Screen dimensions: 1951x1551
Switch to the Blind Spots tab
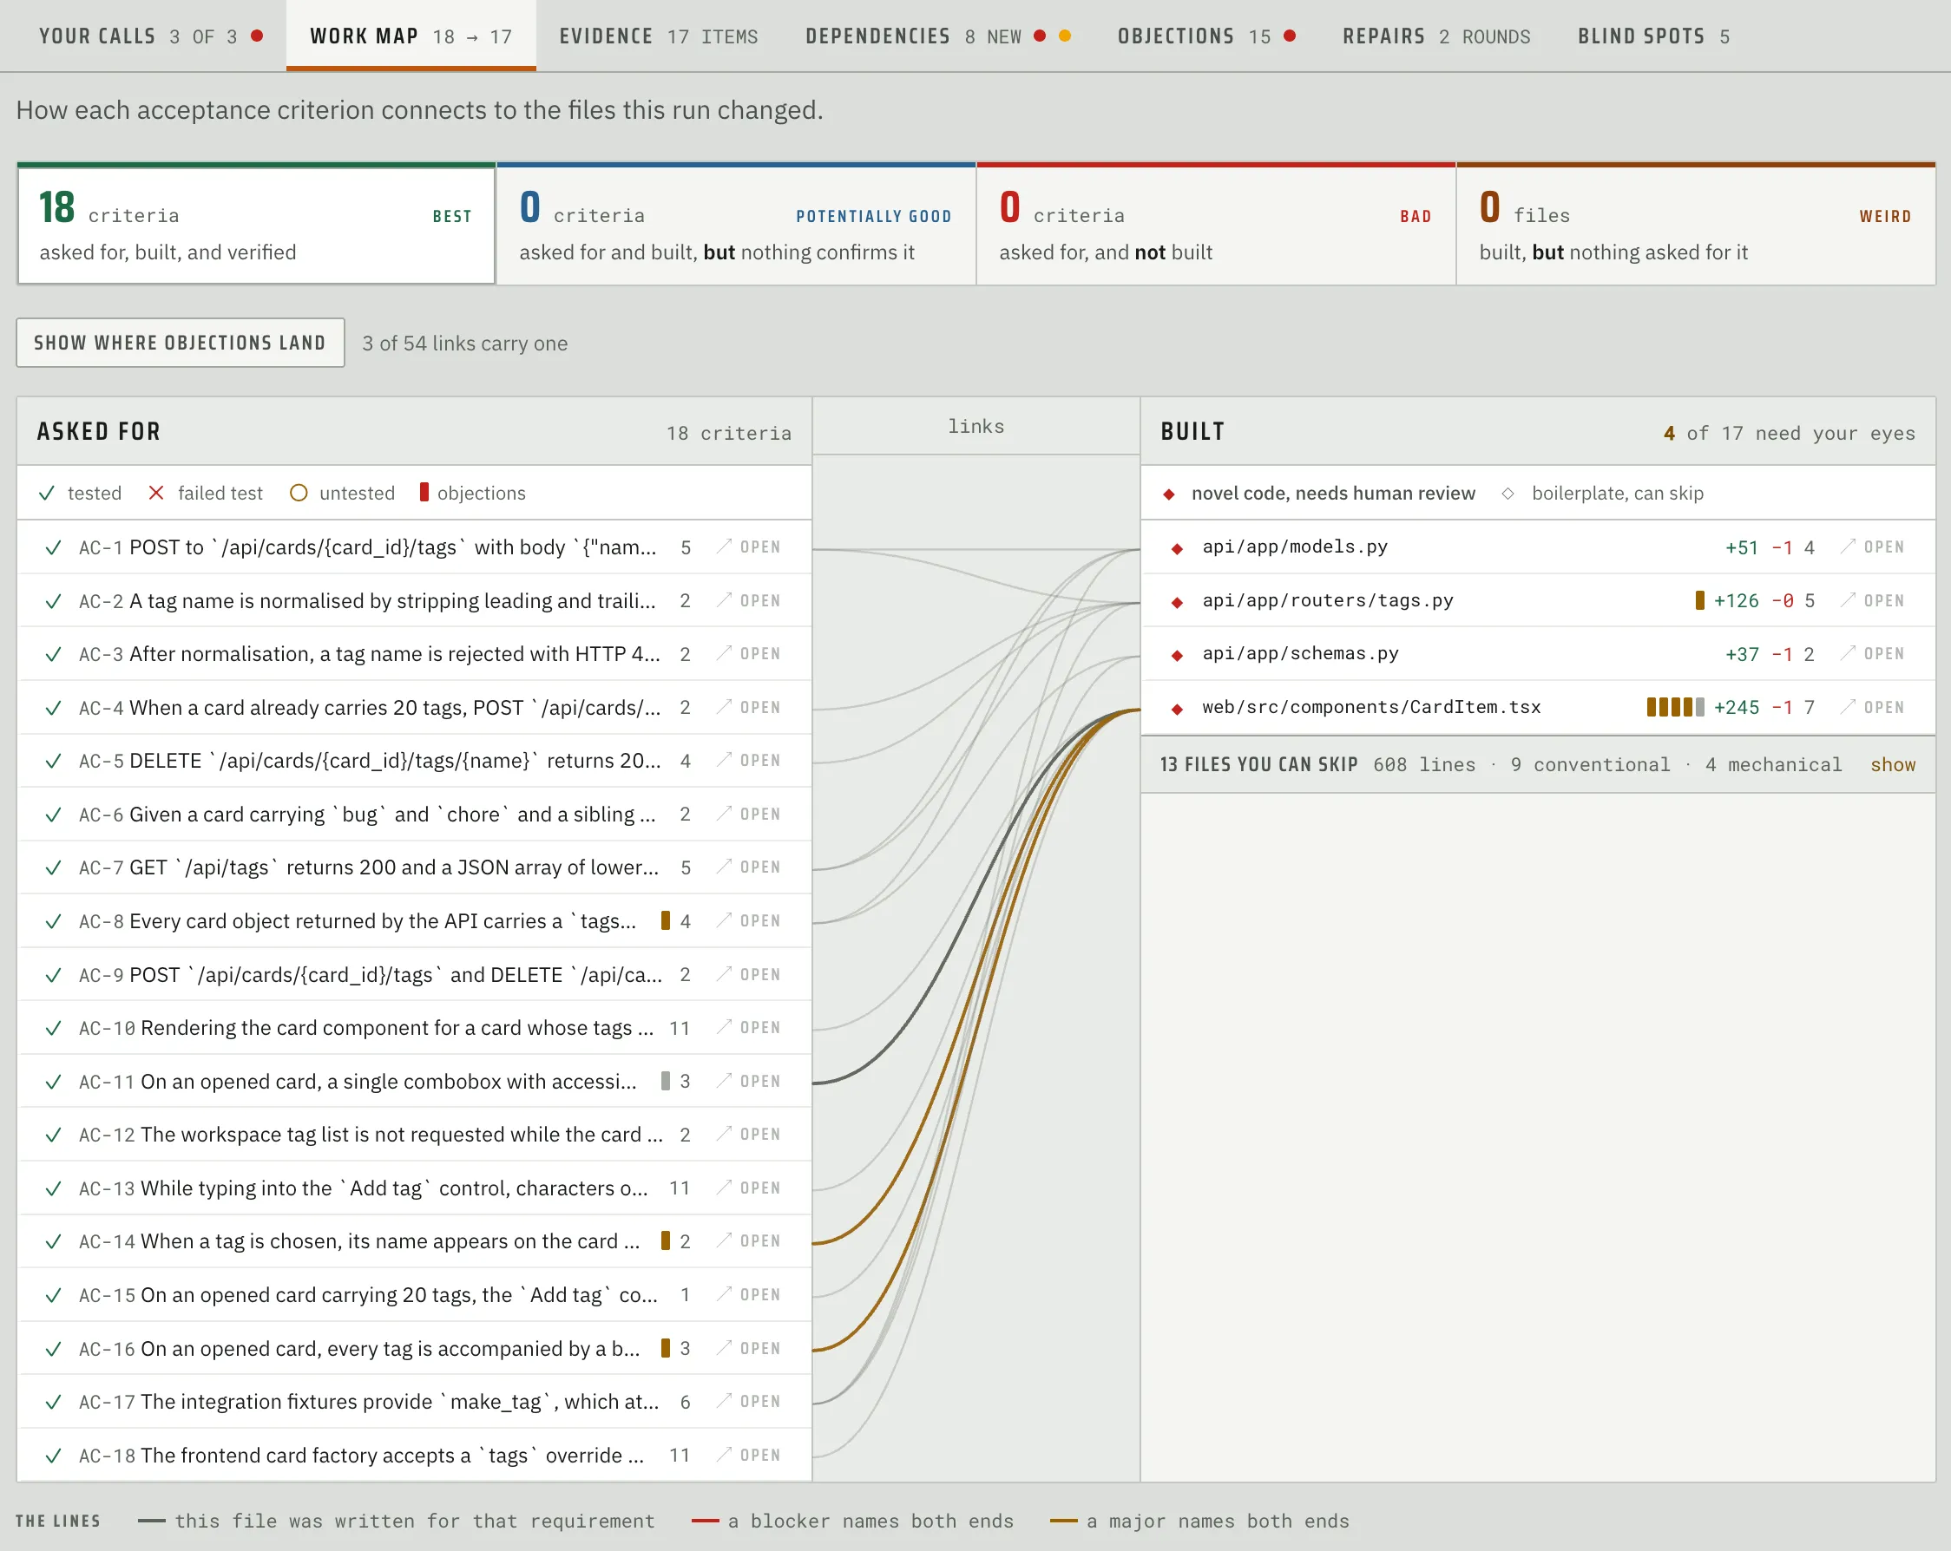click(x=1653, y=36)
